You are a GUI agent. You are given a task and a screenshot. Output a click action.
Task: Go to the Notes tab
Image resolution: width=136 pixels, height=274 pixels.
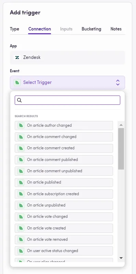click(x=116, y=29)
